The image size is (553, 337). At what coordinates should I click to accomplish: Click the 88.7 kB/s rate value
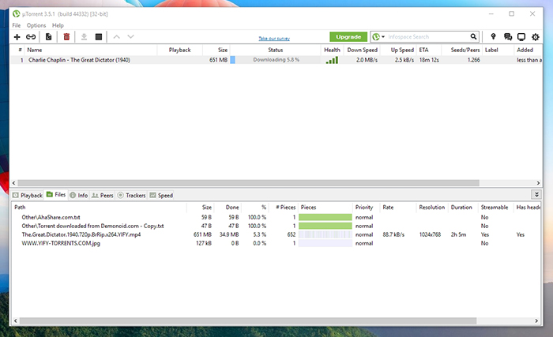click(393, 234)
